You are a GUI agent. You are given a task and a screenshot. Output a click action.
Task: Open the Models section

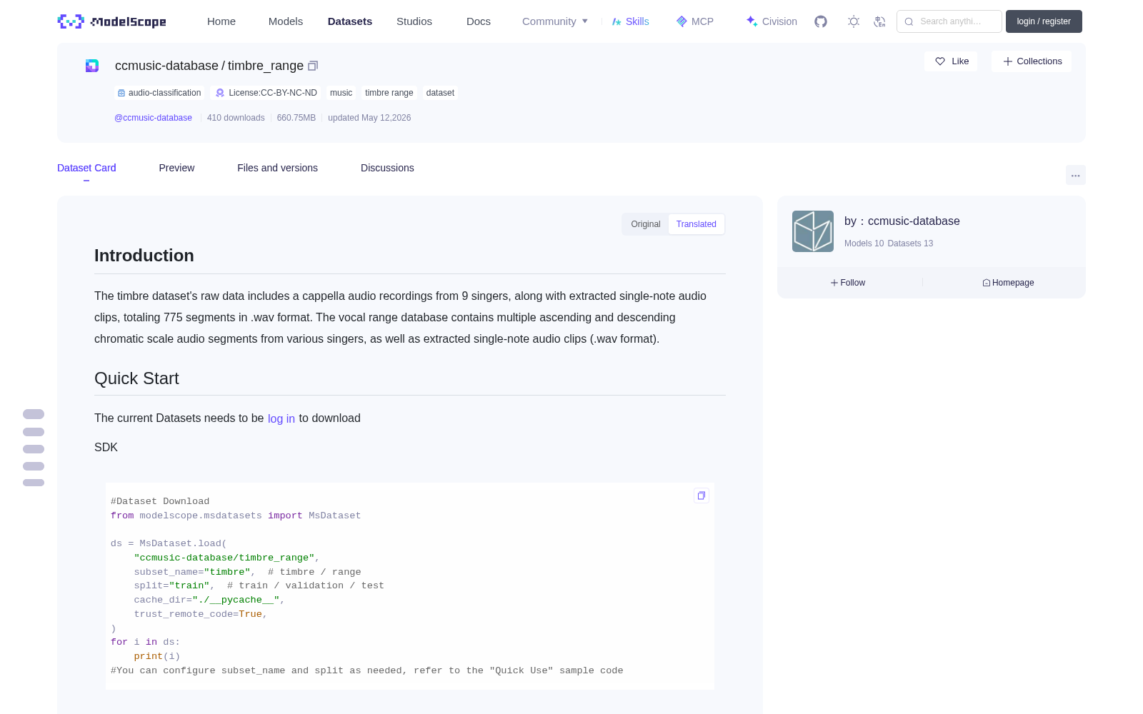click(286, 21)
